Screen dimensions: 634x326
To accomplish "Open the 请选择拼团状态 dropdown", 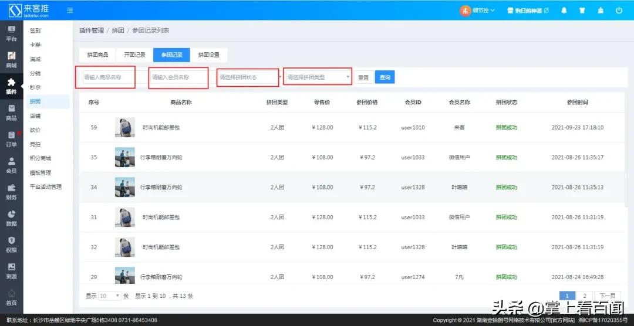I will pos(249,77).
